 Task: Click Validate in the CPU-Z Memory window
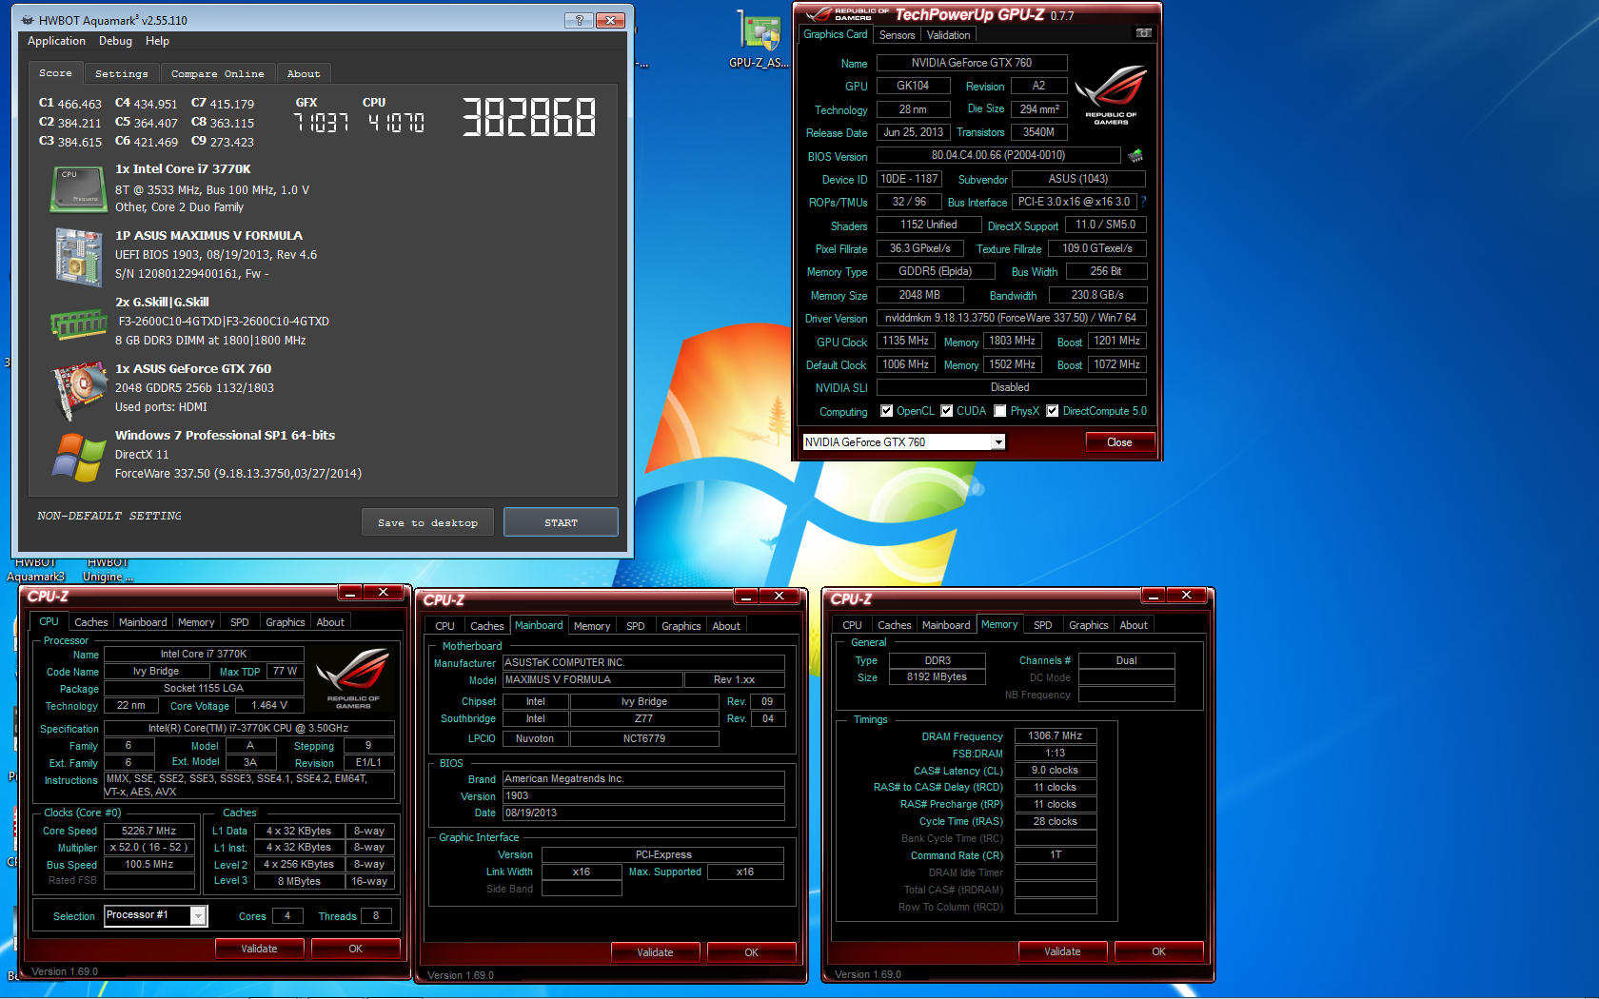tap(1062, 951)
